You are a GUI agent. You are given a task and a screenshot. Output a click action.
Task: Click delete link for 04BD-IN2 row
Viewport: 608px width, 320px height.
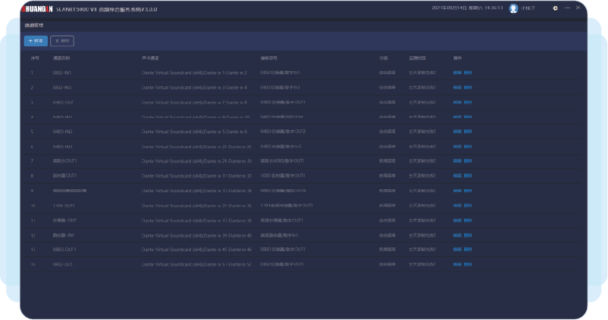pos(467,132)
